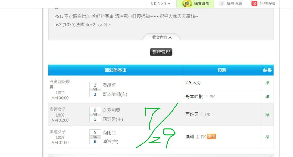Image resolution: width=293 pixels, height=157 pixels.
Task: Click the score box showing 6 for 澳洲
Action: pos(95,142)
